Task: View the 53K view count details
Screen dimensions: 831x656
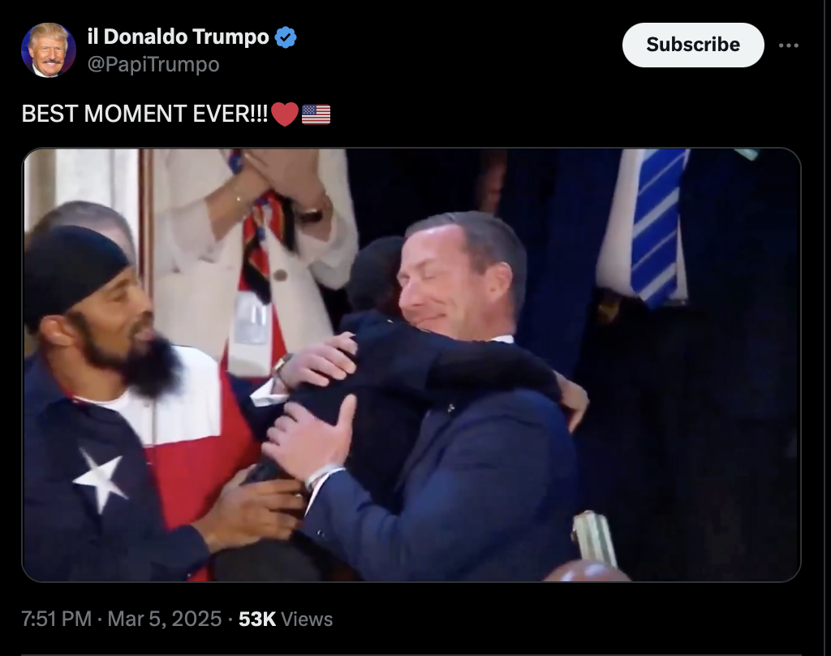Action: click(x=257, y=619)
